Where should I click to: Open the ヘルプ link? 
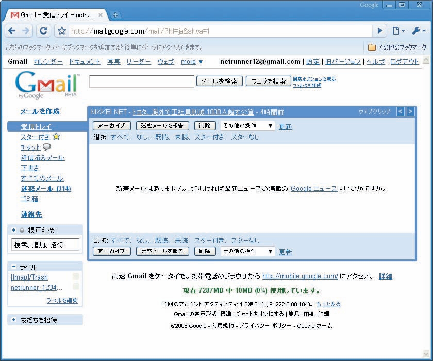click(376, 62)
